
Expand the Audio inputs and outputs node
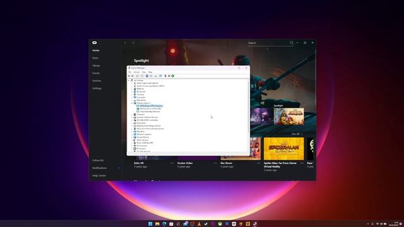pos(132,83)
